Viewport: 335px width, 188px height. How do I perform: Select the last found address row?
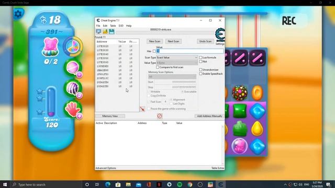[x=117, y=86]
